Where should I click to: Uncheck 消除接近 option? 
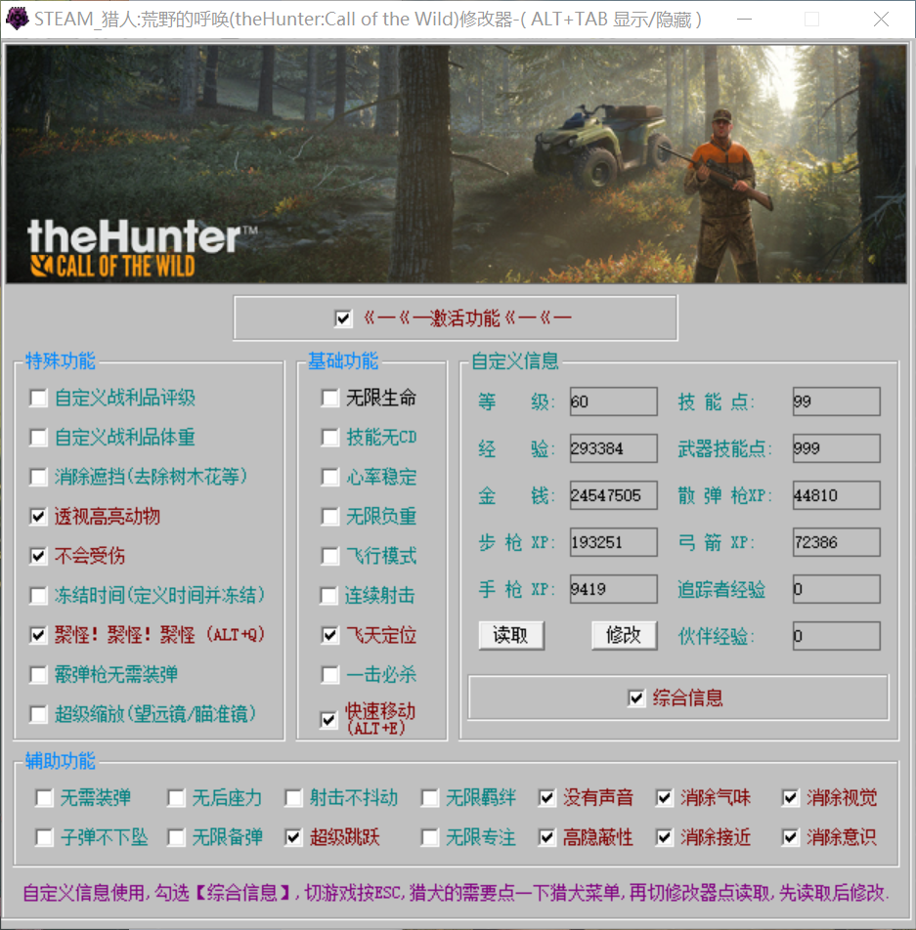(665, 838)
